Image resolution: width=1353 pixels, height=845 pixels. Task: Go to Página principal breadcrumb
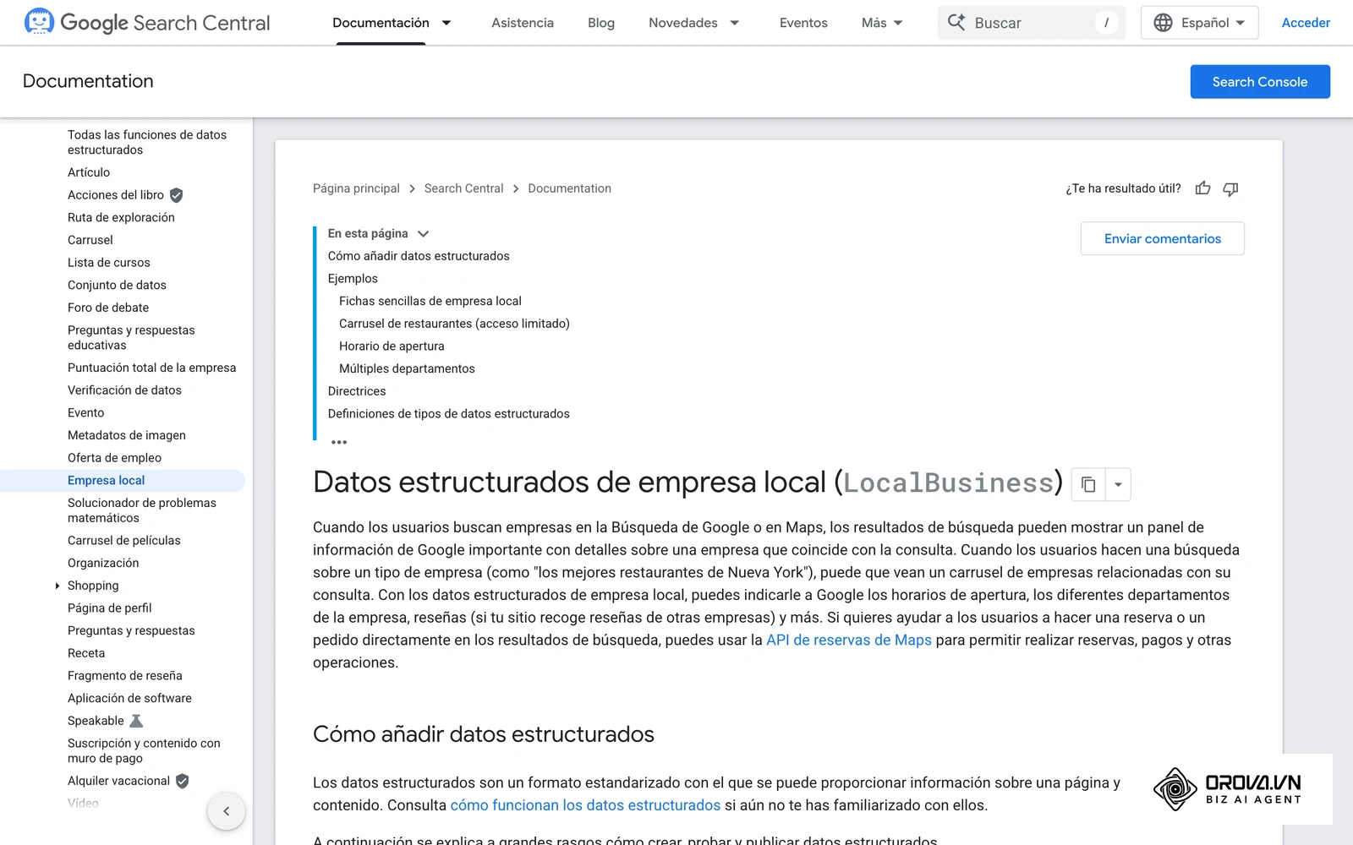[356, 188]
